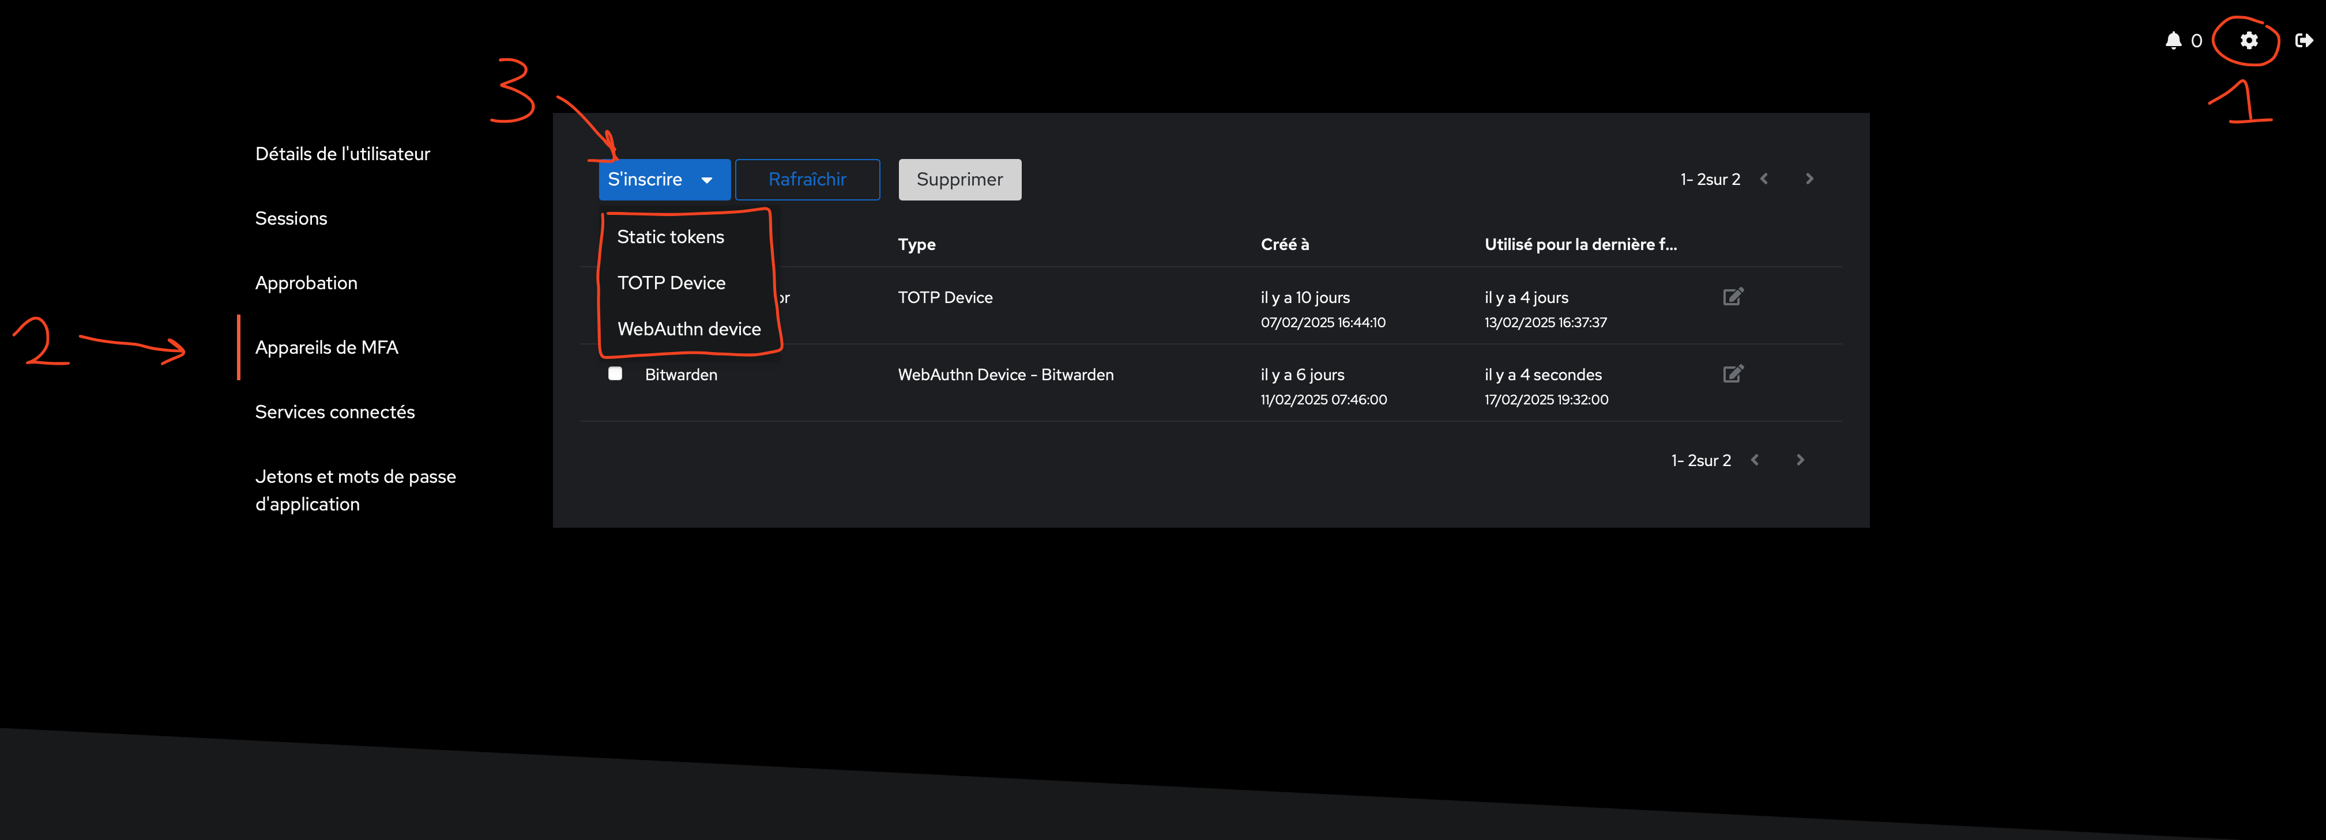Choose Static tokens from enroll menu

click(670, 236)
